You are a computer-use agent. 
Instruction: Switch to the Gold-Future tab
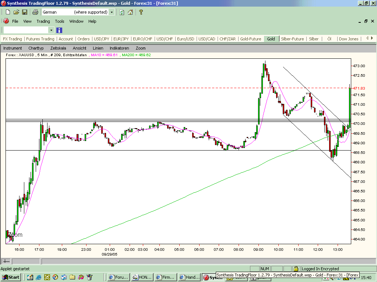click(250, 39)
